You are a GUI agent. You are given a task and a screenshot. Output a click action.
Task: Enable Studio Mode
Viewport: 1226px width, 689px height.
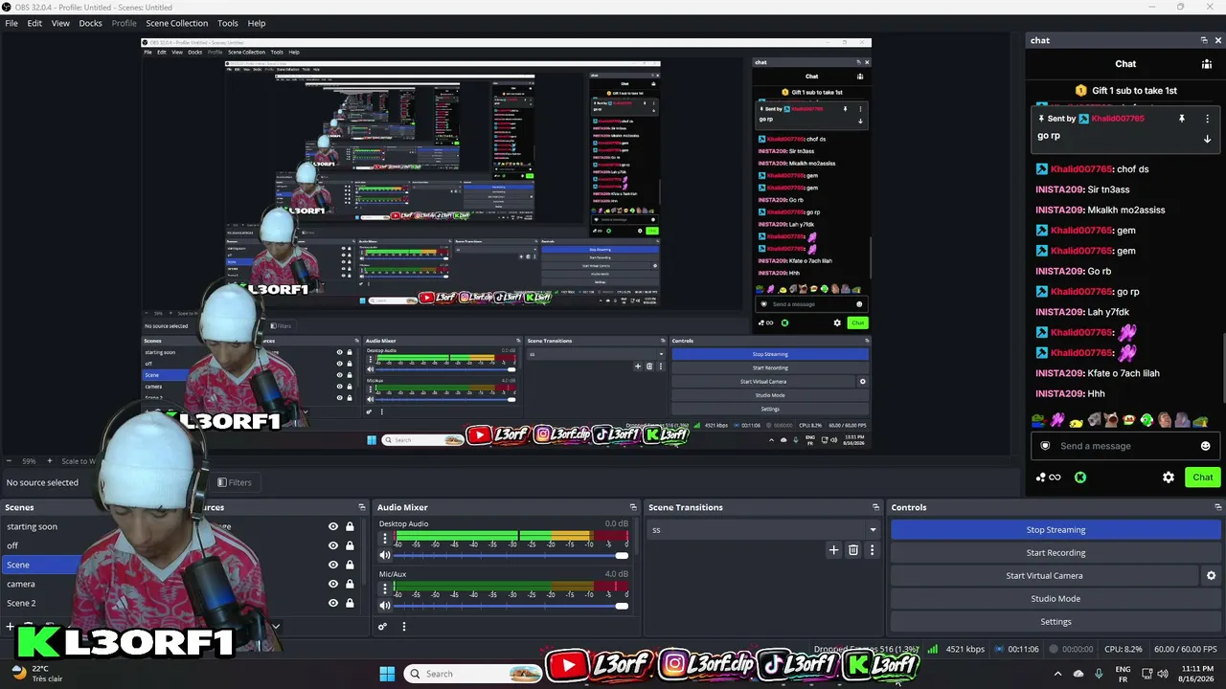click(x=1056, y=599)
